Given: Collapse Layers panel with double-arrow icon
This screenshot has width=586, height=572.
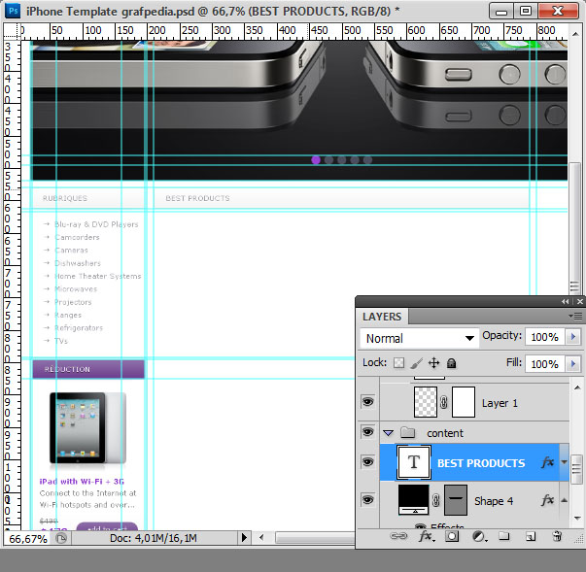Looking at the screenshot, I should click(x=565, y=301).
